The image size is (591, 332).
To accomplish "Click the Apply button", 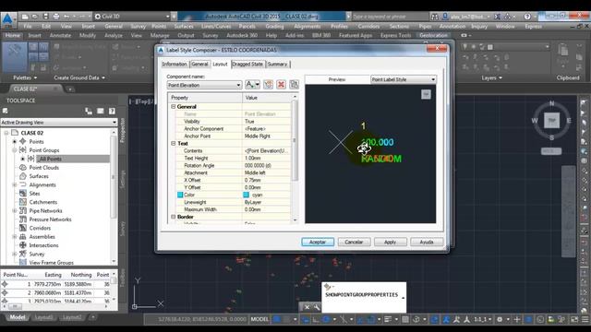I will 390,242.
